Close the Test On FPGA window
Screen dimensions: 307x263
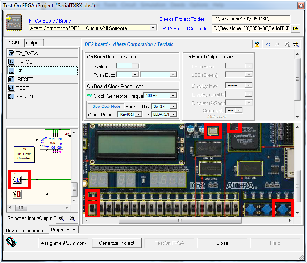(x=301, y=6)
